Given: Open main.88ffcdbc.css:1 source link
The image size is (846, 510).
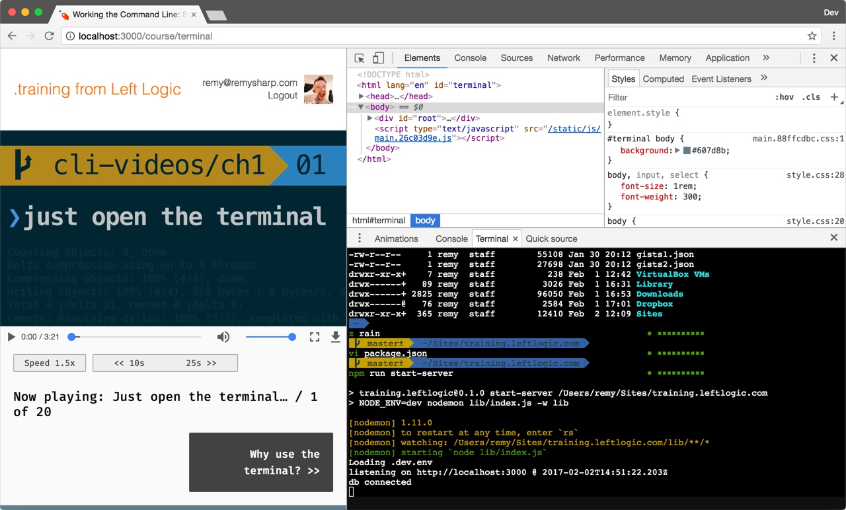Looking at the screenshot, I should pos(798,139).
